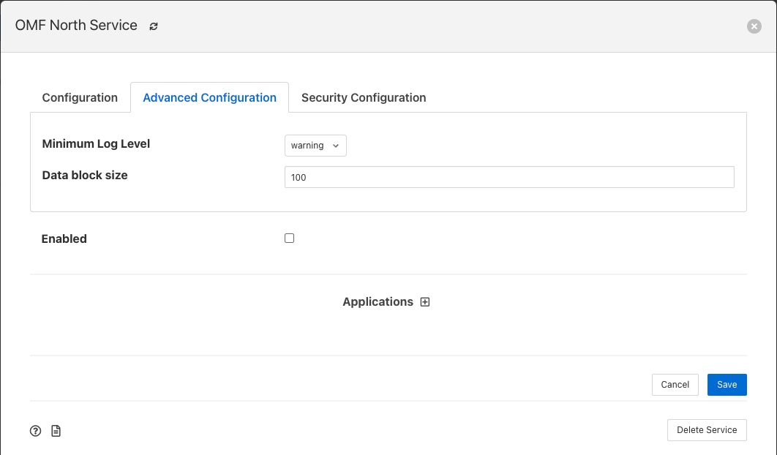The image size is (777, 455).
Task: Save the service configuration
Action: tap(727, 385)
